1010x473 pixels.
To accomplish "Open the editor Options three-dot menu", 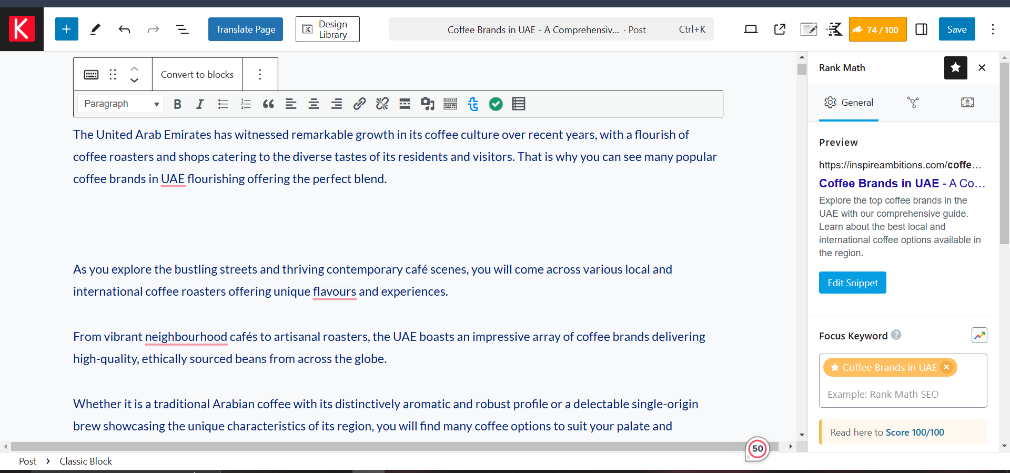I will point(993,29).
